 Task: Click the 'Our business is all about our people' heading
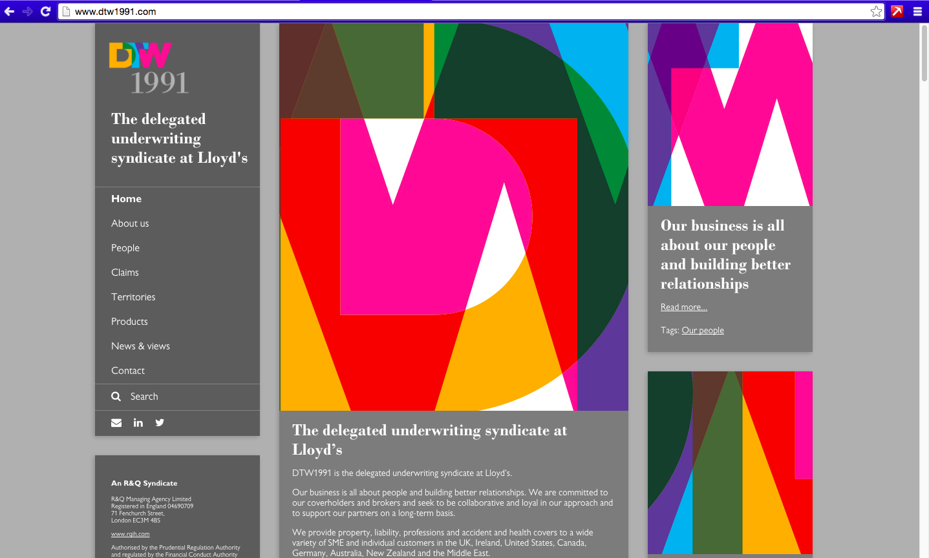pyautogui.click(x=725, y=254)
